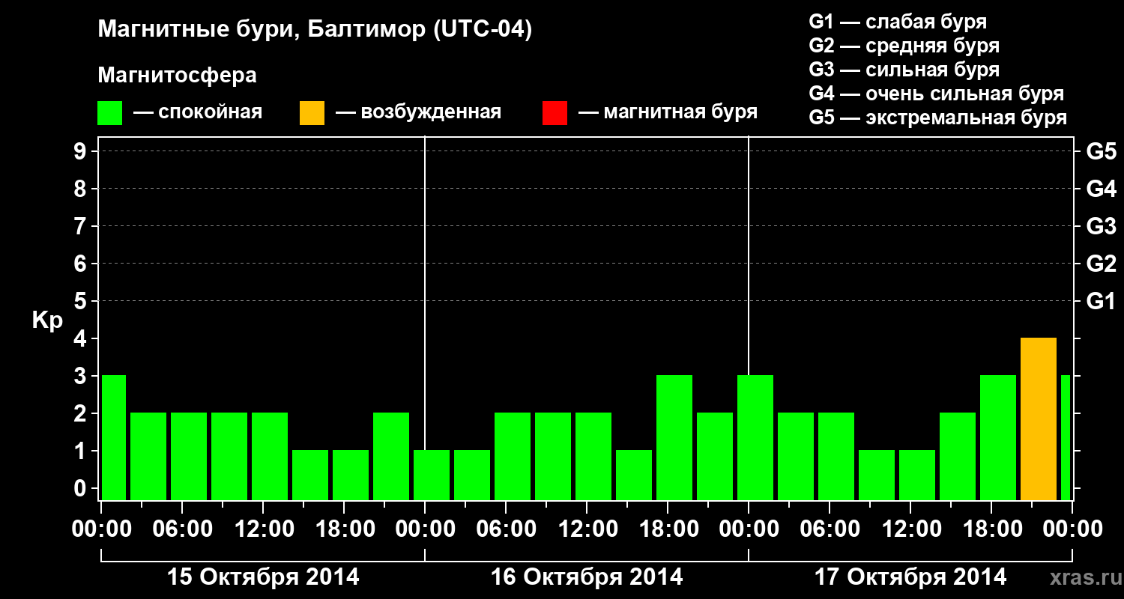Screen dimensions: 1124x599
Task: Click the green 'спокойная' legend swatch
Action: tap(110, 113)
